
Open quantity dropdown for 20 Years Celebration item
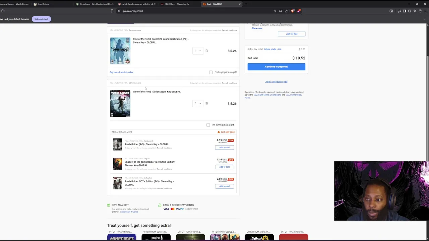pyautogui.click(x=198, y=51)
